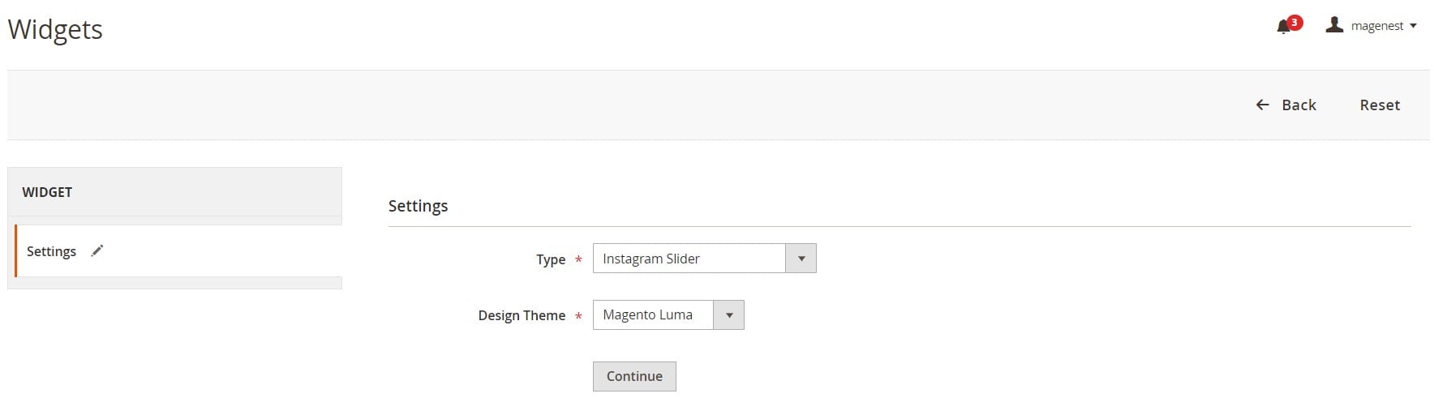Screen dimensions: 1434x415
Task: Click the red notification count badge
Action: pyautogui.click(x=1294, y=22)
